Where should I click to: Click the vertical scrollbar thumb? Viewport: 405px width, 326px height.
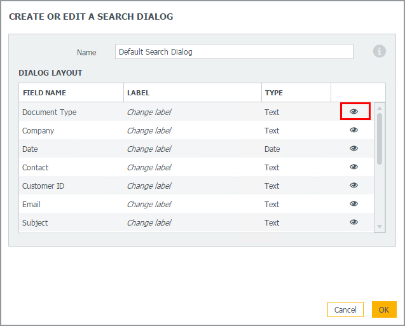click(x=380, y=139)
